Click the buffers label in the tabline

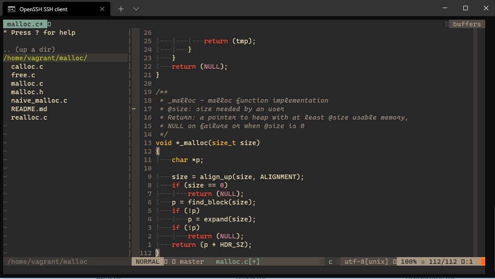466,24
